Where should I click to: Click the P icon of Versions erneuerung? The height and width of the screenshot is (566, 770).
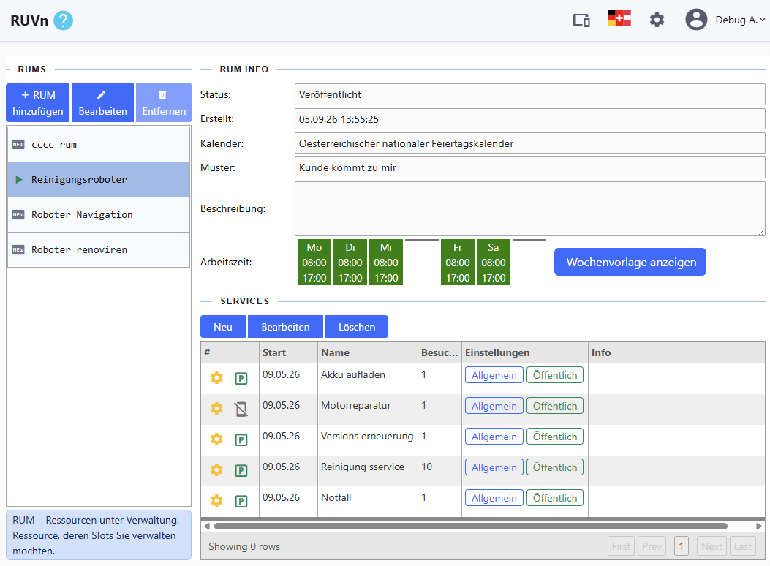[241, 439]
